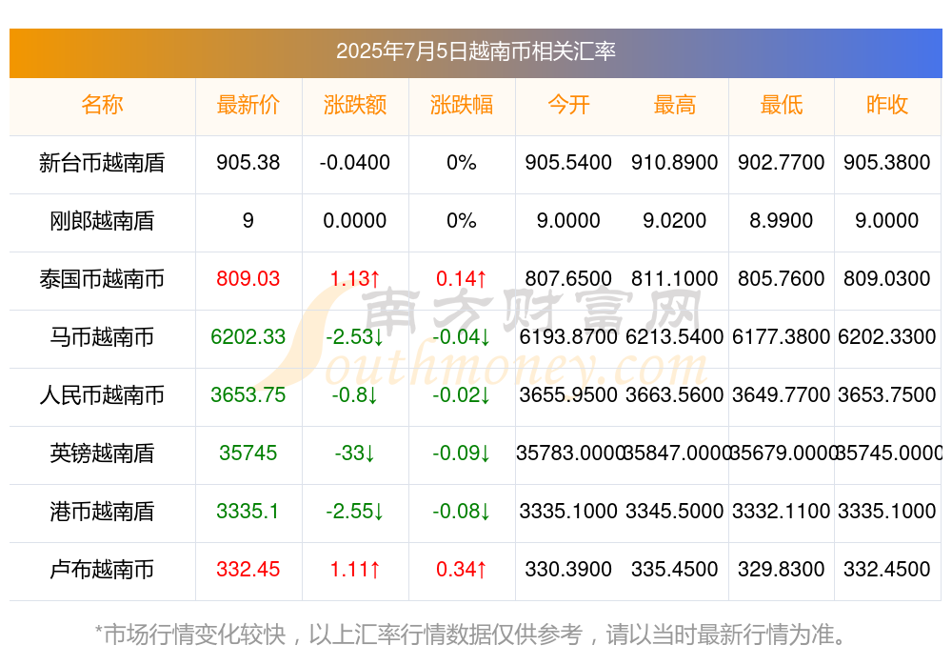Select low value 3332.1100
Viewport: 952px width, 665px height.
[x=782, y=512]
